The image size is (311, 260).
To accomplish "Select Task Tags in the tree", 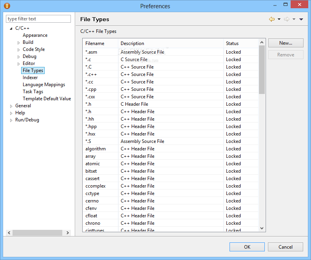I will coord(33,92).
